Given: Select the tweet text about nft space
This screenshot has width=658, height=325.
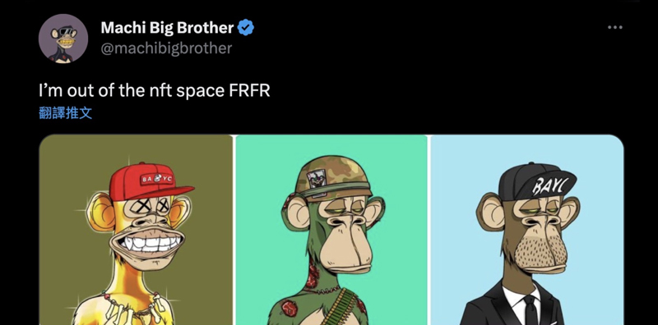Looking at the screenshot, I should coord(154,91).
